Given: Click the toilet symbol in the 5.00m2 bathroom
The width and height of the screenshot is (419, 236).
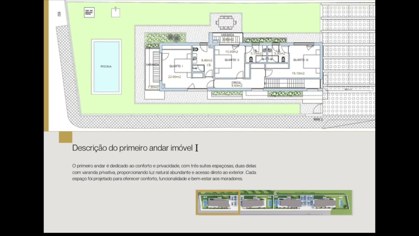Looking at the screenshot, I should click(x=283, y=59).
